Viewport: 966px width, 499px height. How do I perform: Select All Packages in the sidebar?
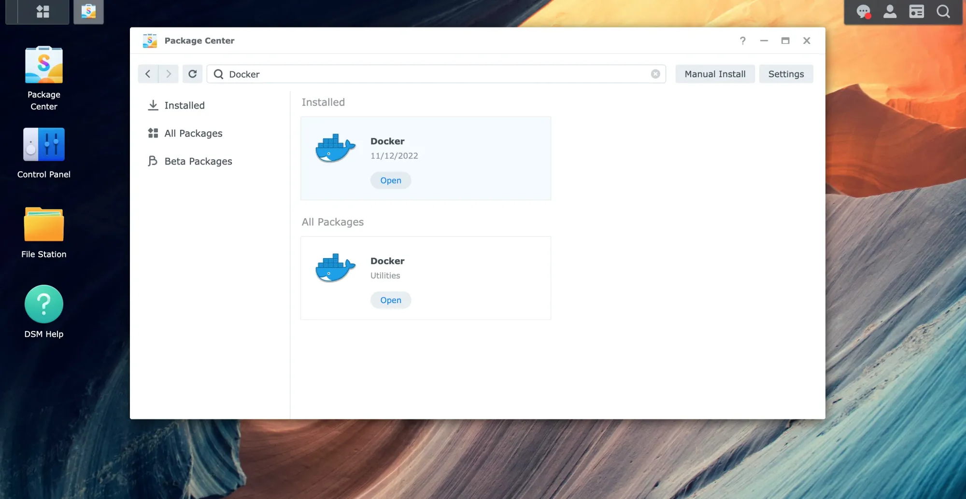pyautogui.click(x=193, y=133)
